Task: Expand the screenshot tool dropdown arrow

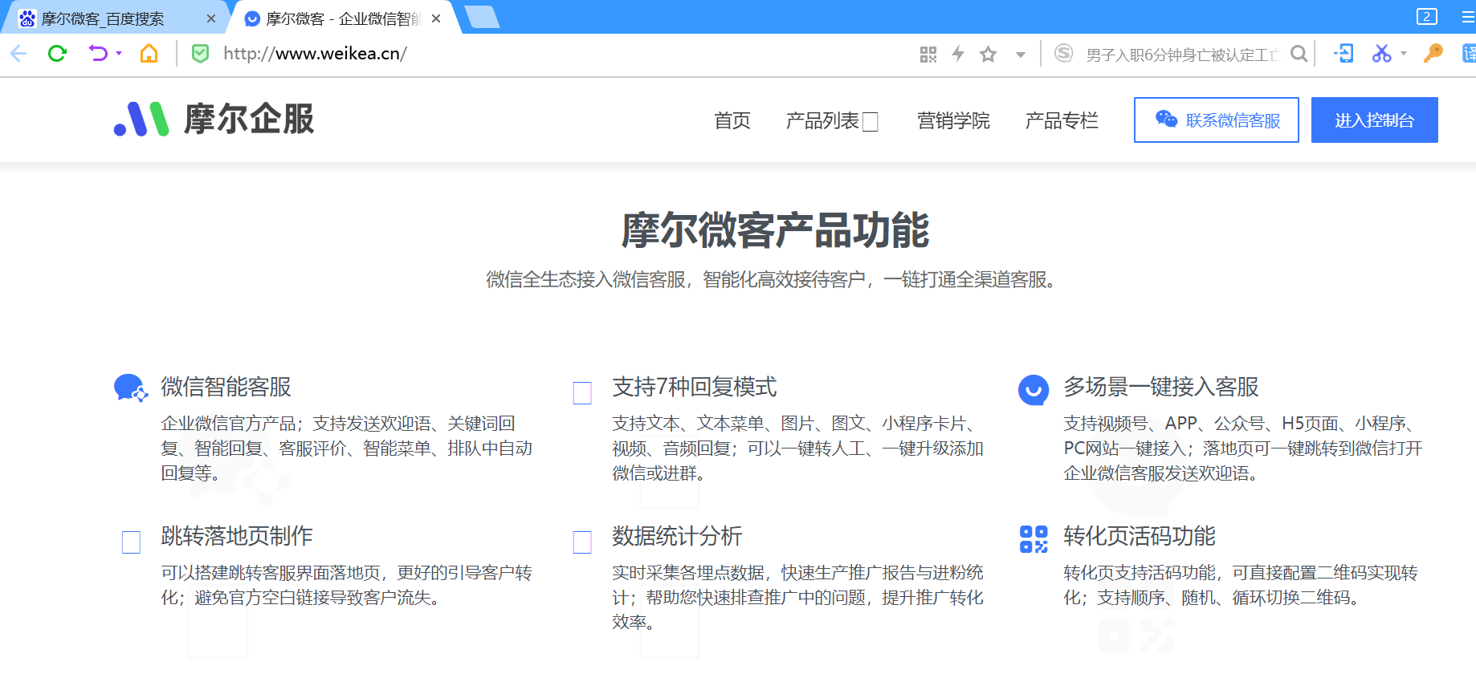Action: click(1404, 54)
